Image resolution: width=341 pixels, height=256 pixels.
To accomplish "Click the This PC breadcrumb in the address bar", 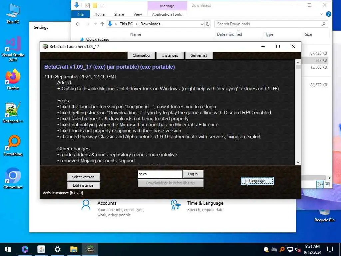I will pyautogui.click(x=126, y=24).
